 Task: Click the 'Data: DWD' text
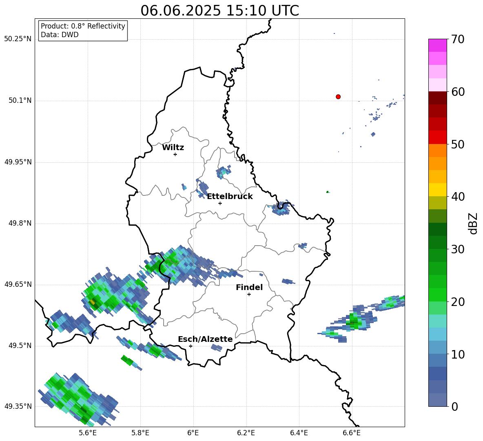pyautogui.click(x=60, y=35)
